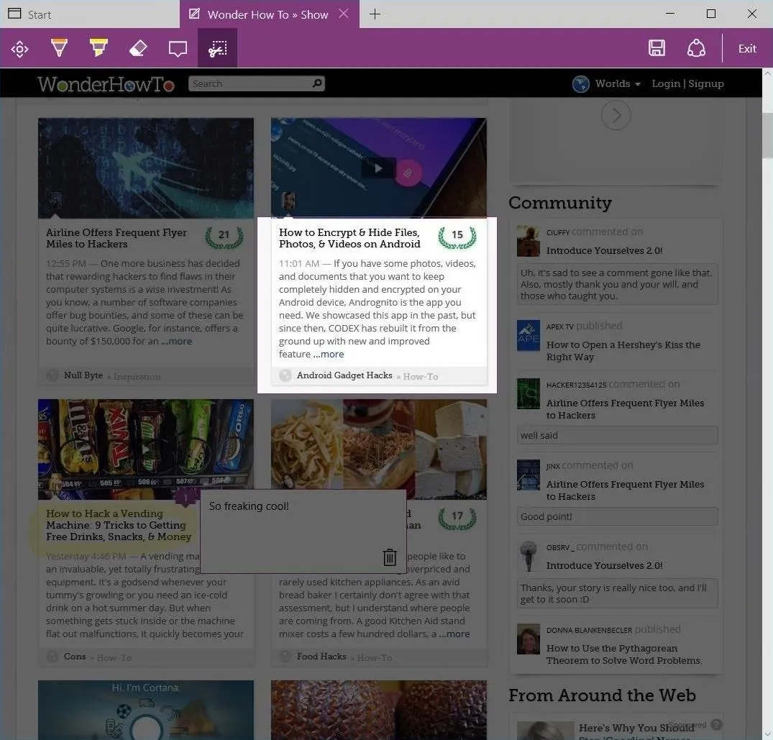Open OBSRV_'s Introduce Yourselves 2.0! link
This screenshot has width=773, height=740.
(x=604, y=565)
